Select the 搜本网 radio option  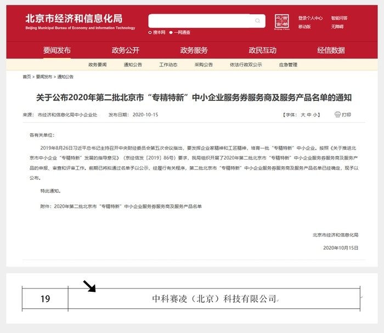click(150, 32)
